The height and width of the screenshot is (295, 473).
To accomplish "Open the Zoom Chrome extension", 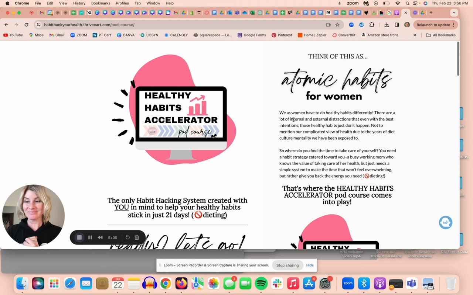I will (x=351, y=25).
